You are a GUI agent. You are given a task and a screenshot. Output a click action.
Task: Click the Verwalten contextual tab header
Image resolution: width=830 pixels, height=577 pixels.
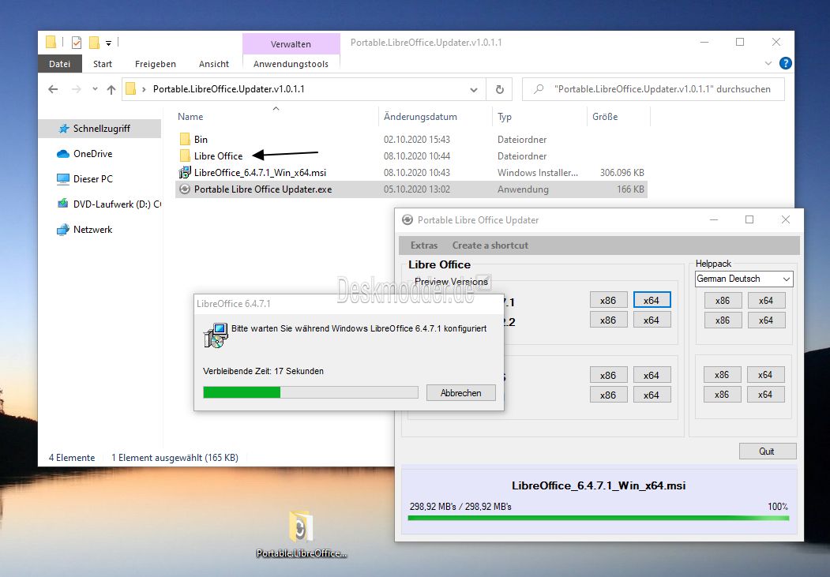[291, 44]
